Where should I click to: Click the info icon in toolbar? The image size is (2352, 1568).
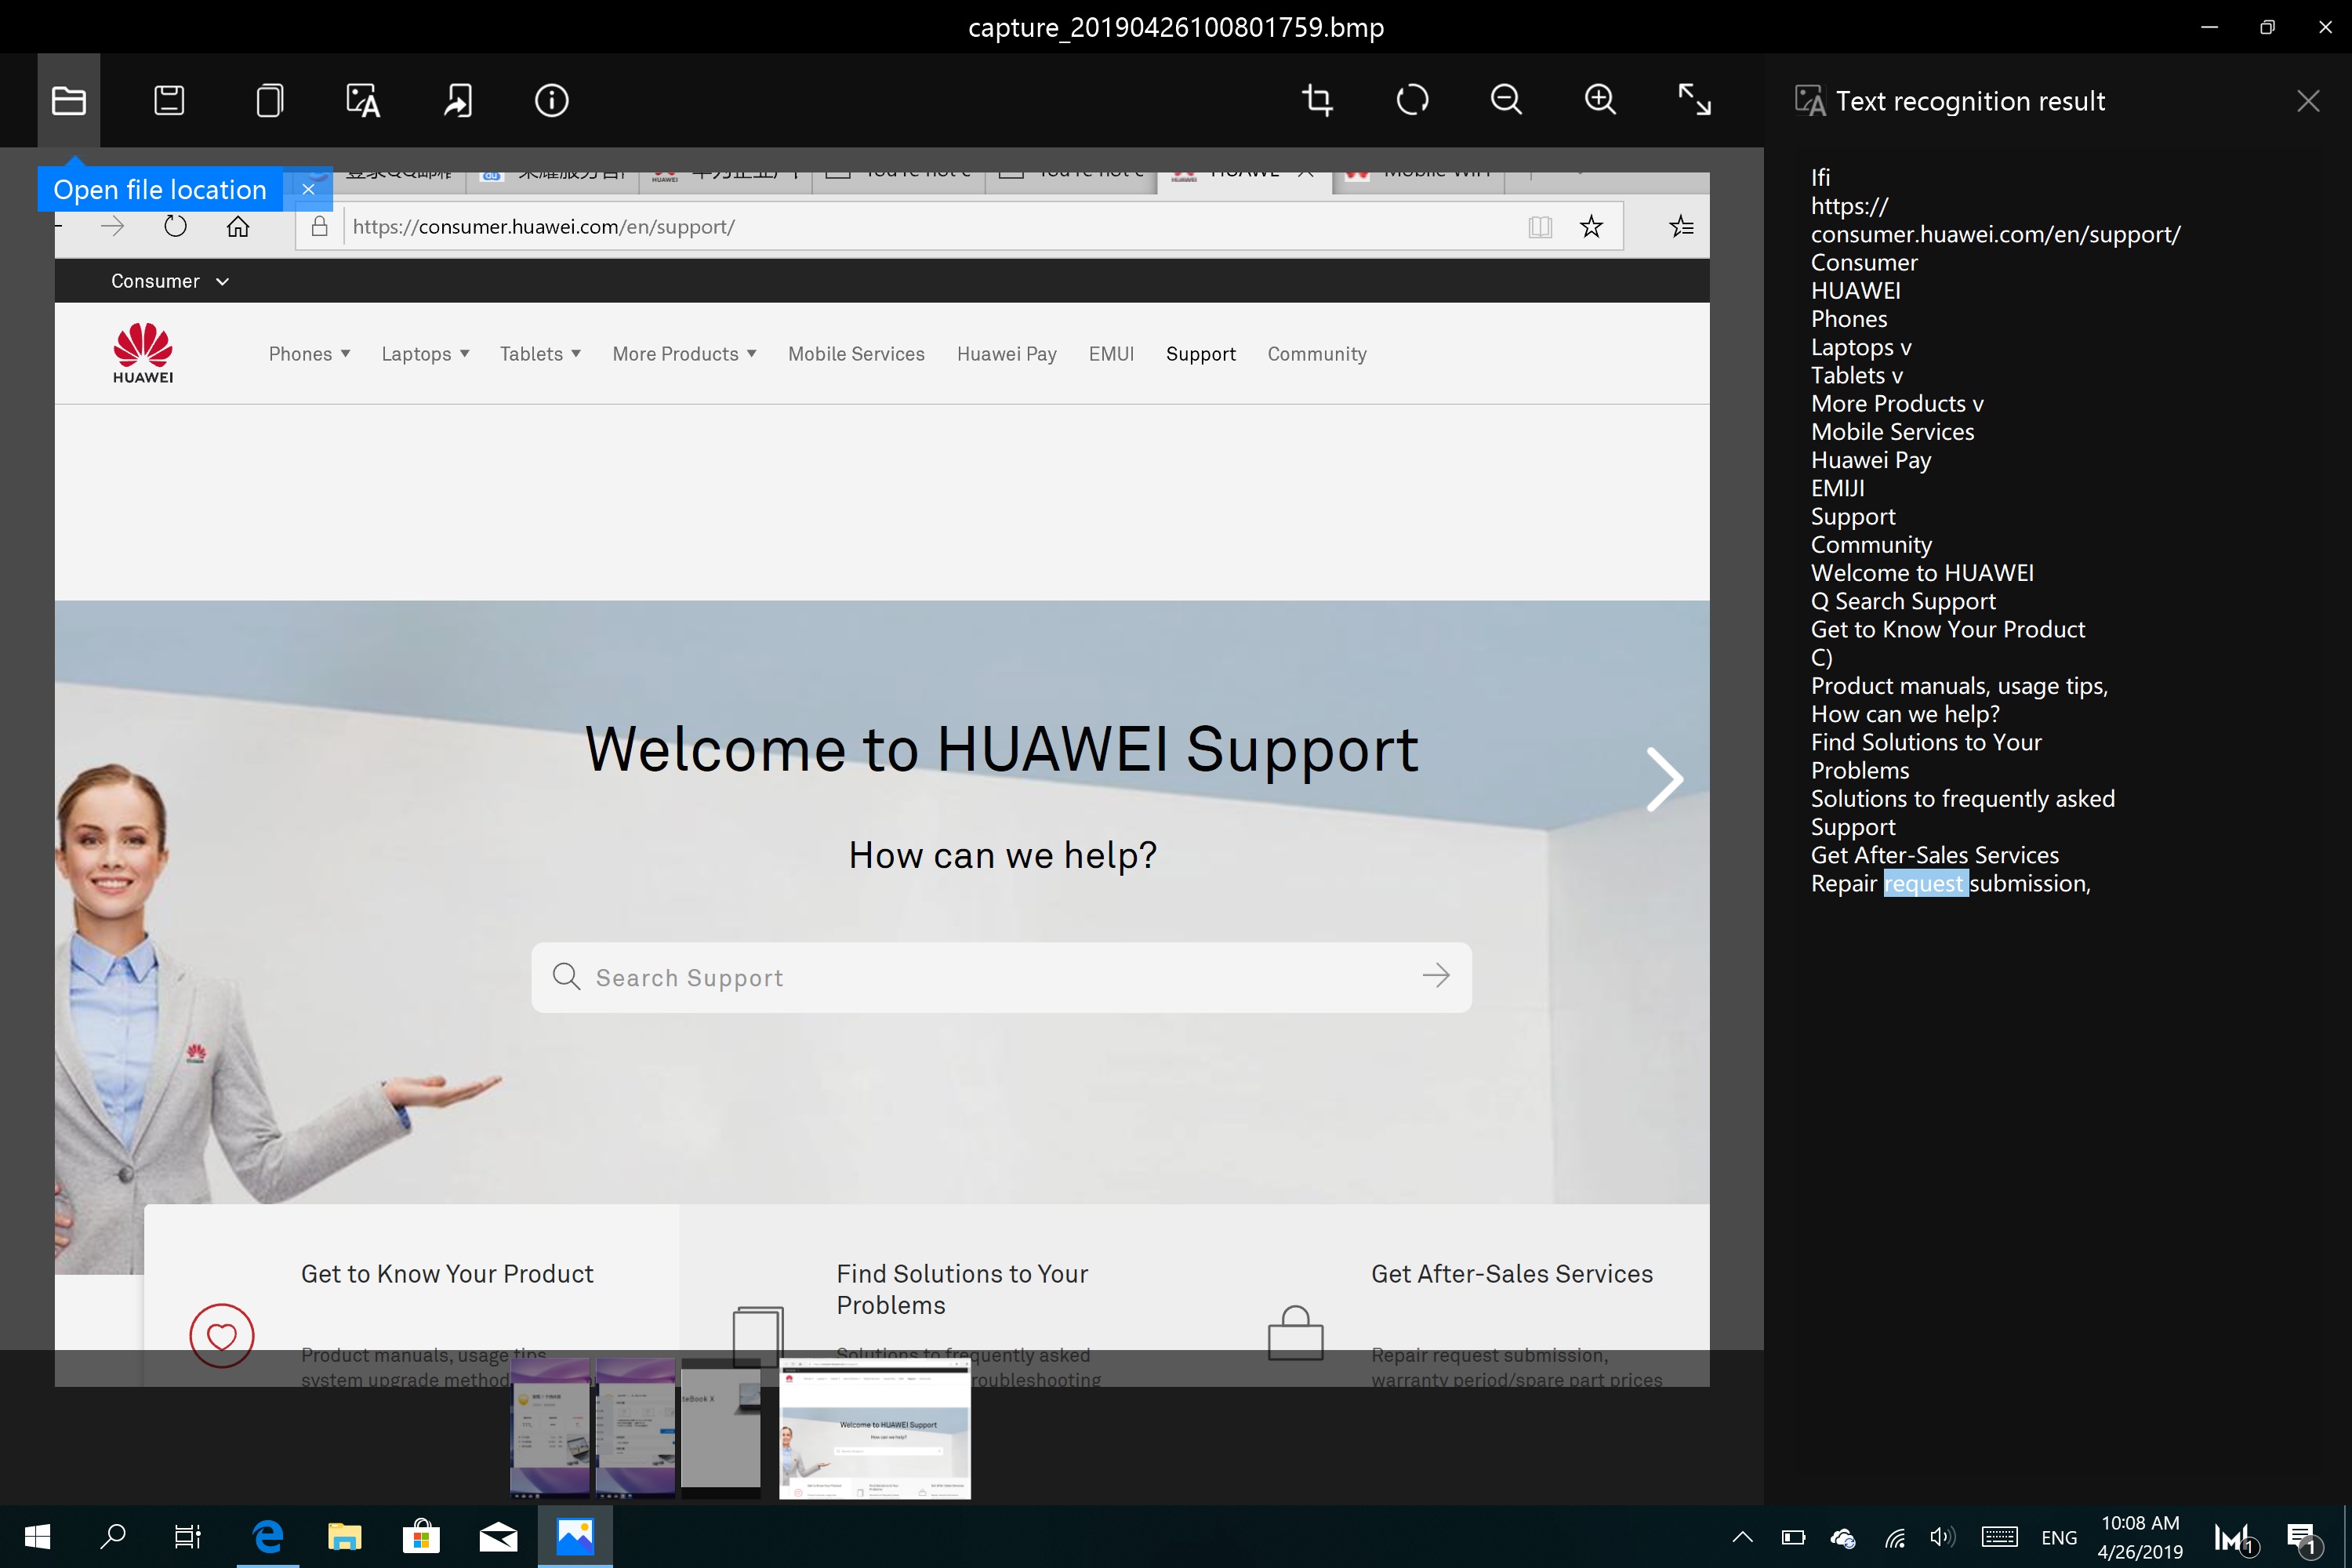click(551, 100)
